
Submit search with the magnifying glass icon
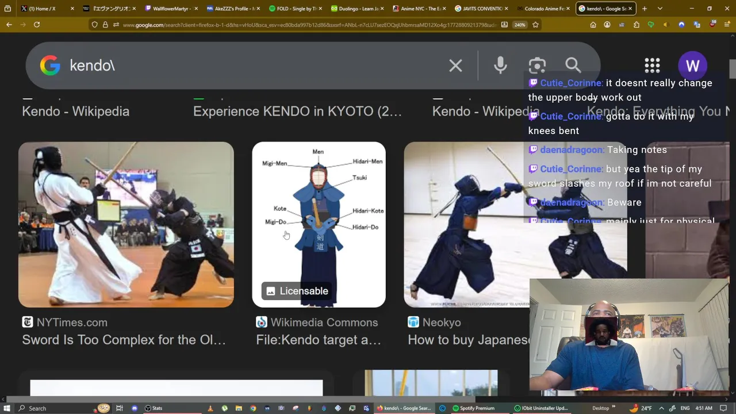573,65
